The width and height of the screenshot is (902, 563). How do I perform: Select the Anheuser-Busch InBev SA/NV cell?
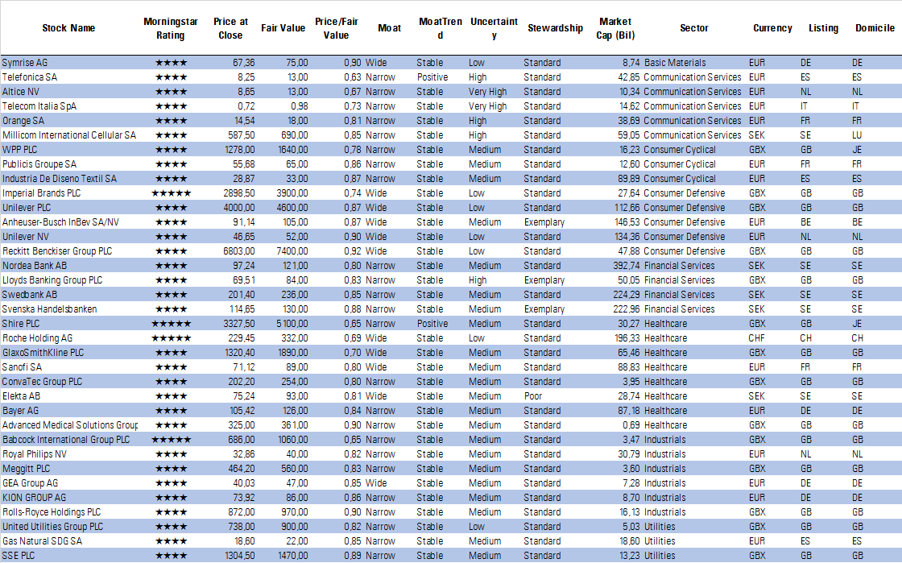60,222
